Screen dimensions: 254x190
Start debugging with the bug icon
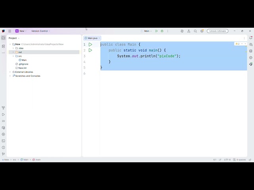[x=162, y=31]
